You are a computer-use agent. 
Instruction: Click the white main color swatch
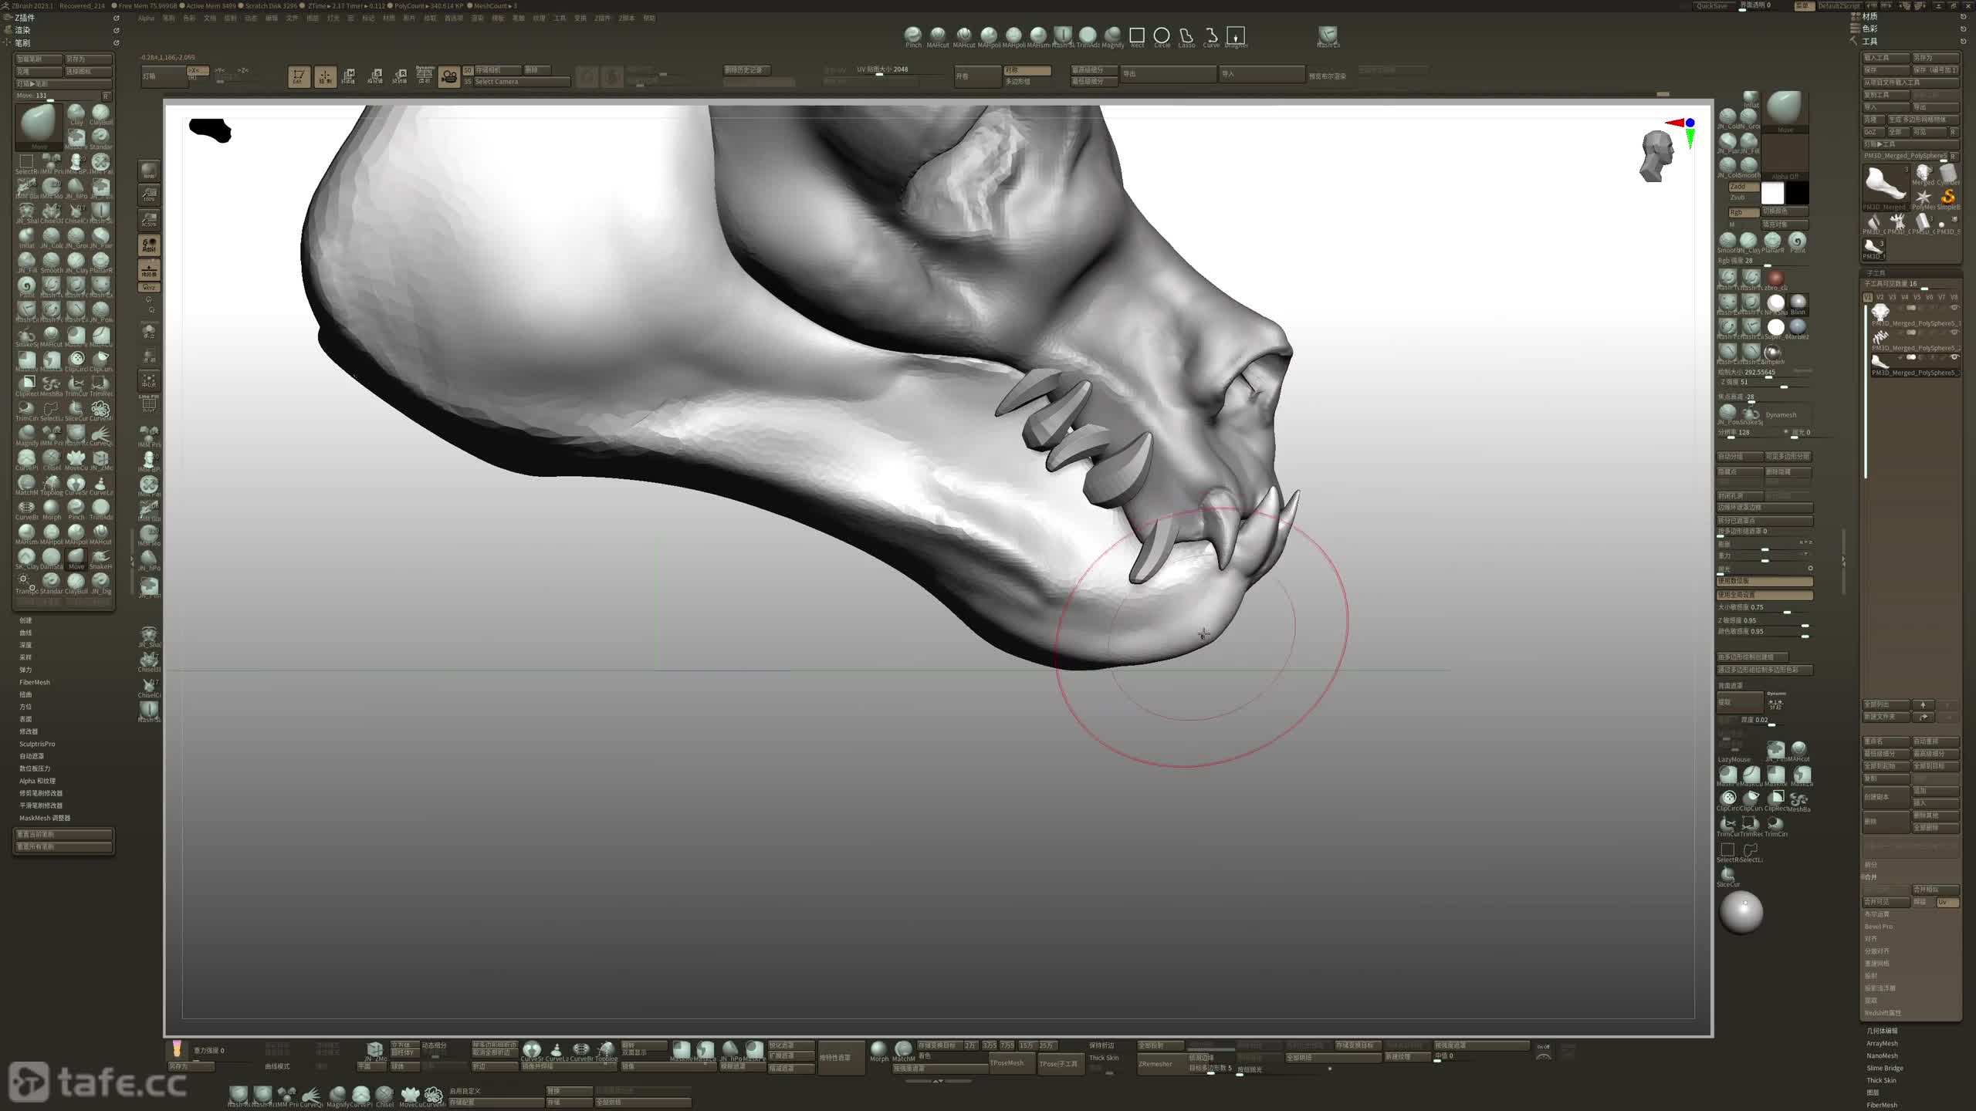[1773, 193]
